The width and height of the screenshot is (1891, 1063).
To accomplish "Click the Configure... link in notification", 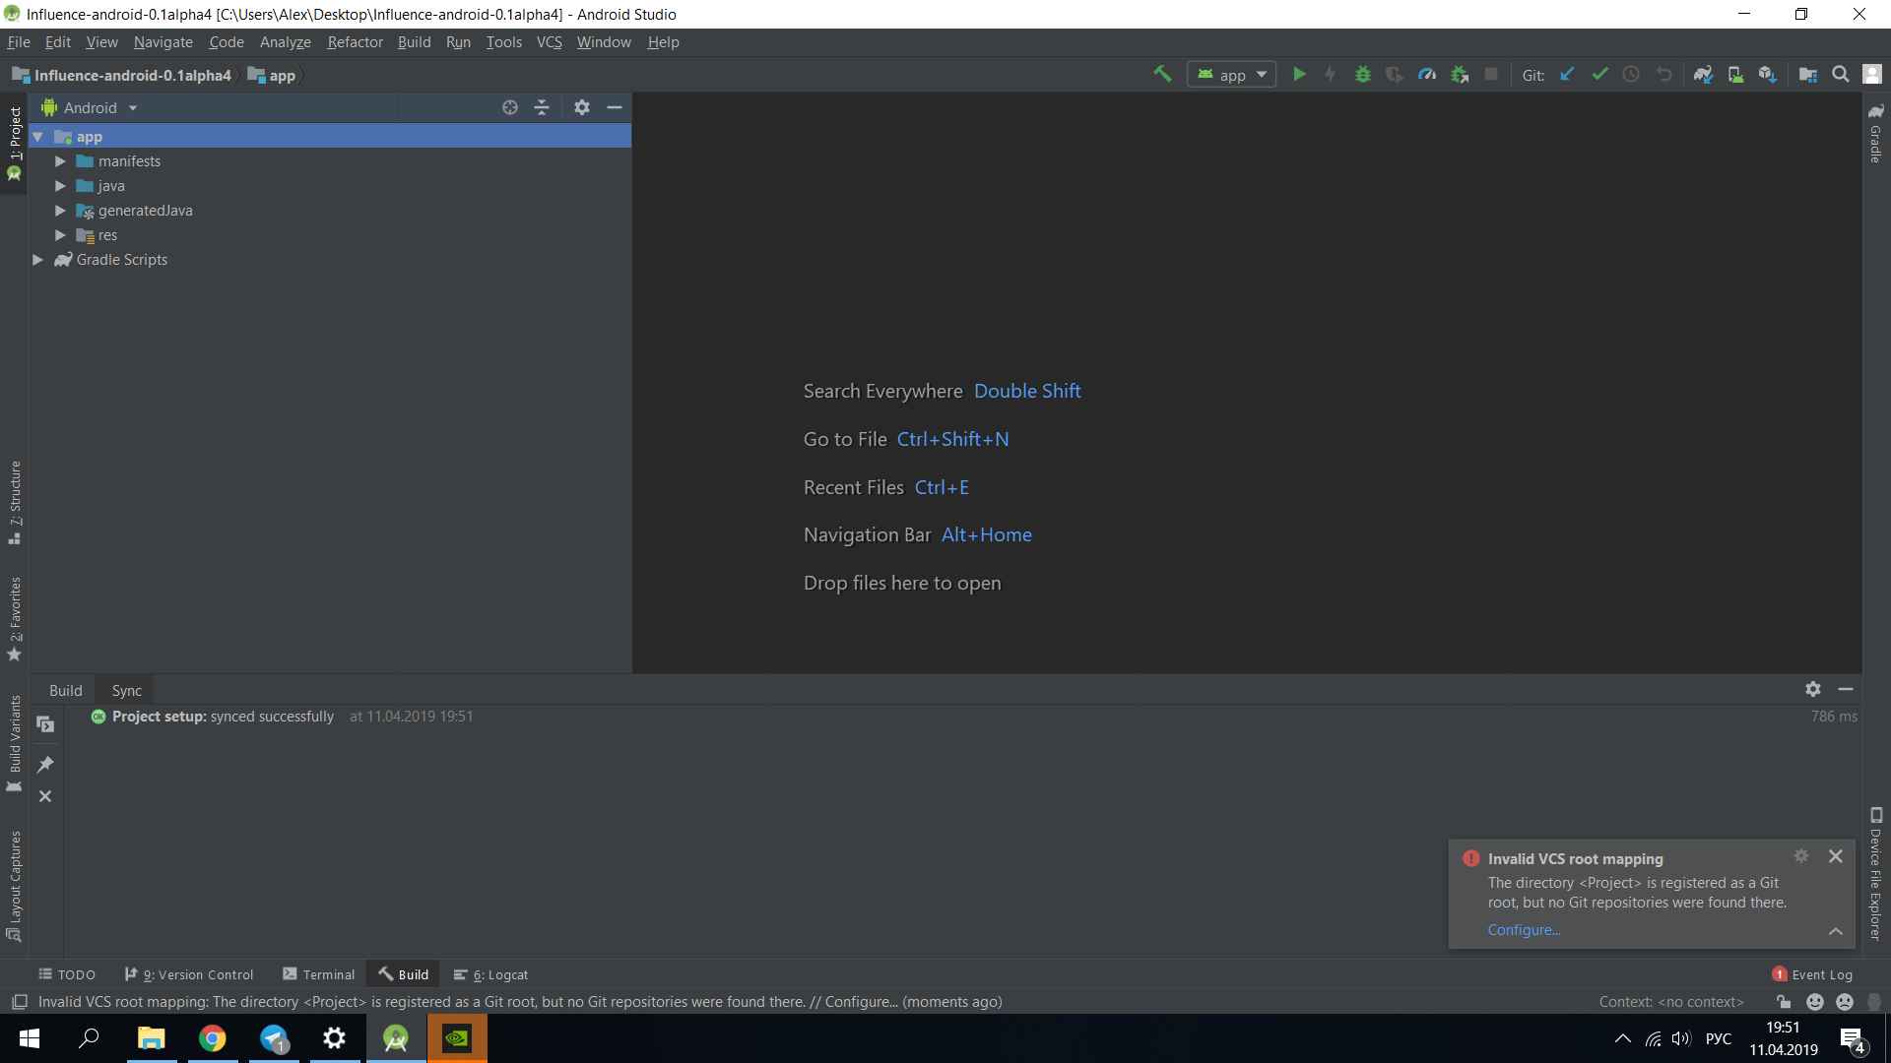I will pos(1524,930).
